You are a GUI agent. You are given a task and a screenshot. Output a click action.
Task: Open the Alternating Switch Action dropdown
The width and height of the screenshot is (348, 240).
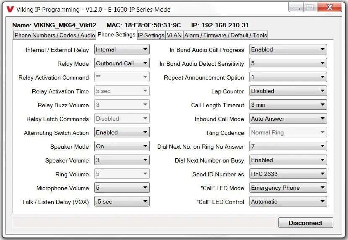pyautogui.click(x=122, y=132)
